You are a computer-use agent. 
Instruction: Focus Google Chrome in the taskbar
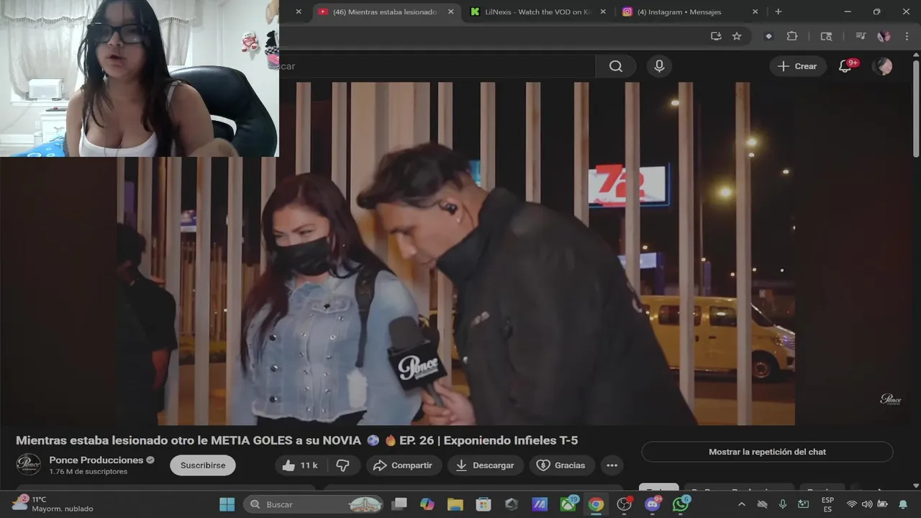coord(596,504)
